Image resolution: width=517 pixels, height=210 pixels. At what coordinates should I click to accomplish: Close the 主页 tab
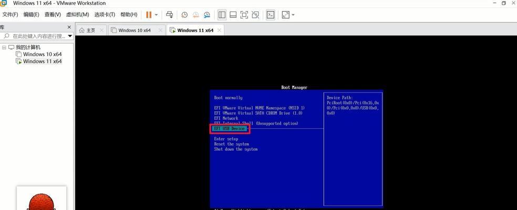[101, 30]
